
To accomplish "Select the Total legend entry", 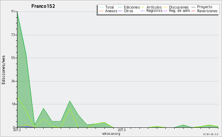I will [110, 7].
